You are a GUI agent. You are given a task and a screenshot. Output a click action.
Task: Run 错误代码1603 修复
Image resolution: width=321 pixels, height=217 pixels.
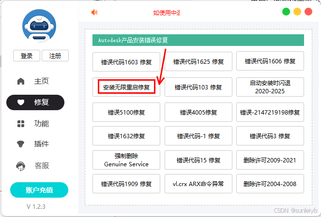(126, 62)
